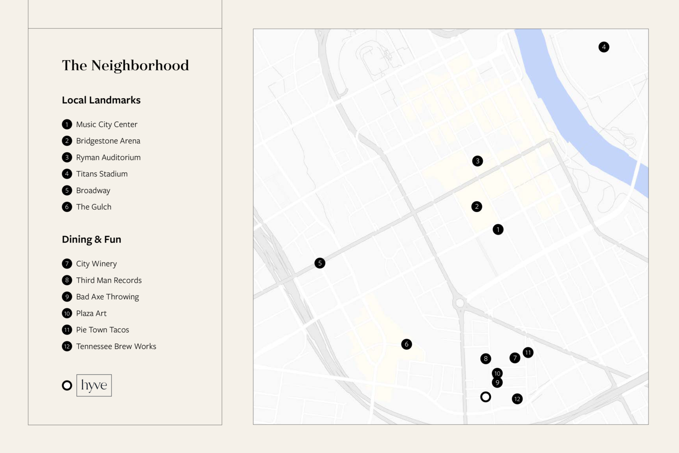
Task: Click map marker 8 for Third Man Records
Action: coord(486,359)
